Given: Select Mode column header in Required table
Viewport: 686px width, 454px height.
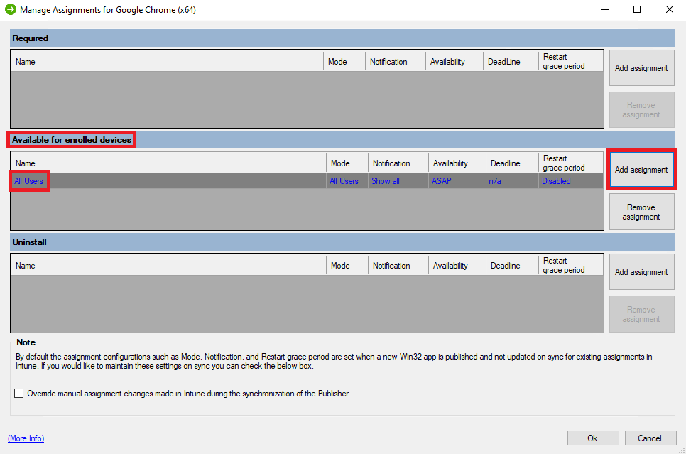Looking at the screenshot, I should pyautogui.click(x=344, y=61).
